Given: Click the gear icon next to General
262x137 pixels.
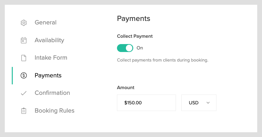Looking at the screenshot, I should click(x=24, y=23).
